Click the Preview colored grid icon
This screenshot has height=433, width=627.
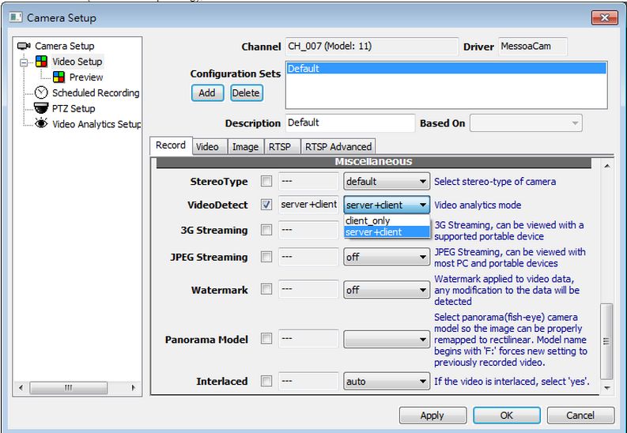pyautogui.click(x=59, y=77)
